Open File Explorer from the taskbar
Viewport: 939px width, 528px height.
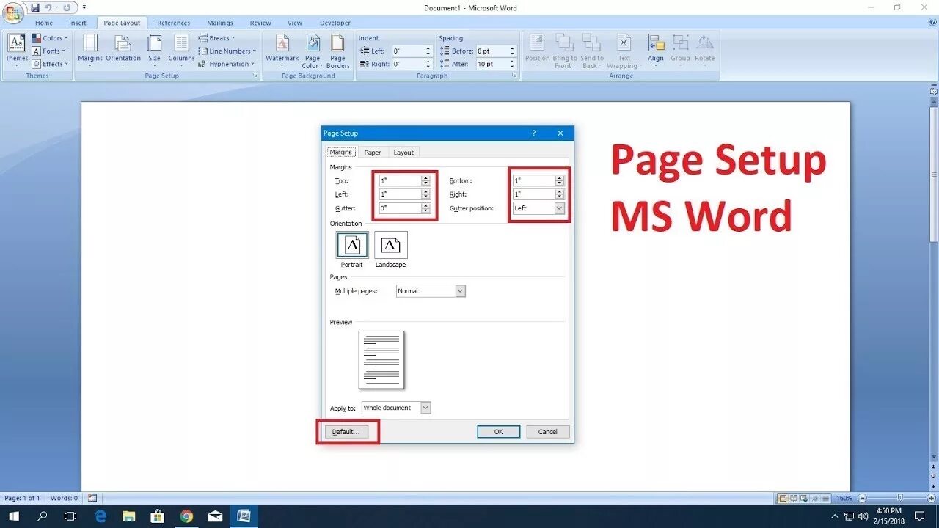pos(128,516)
